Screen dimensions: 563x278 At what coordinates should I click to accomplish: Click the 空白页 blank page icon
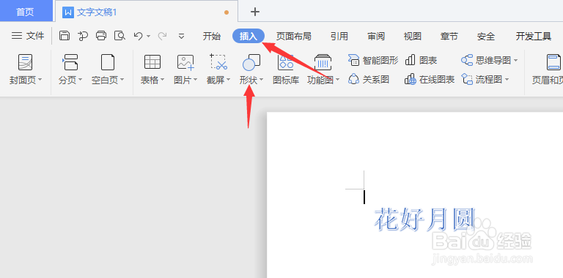coord(108,62)
